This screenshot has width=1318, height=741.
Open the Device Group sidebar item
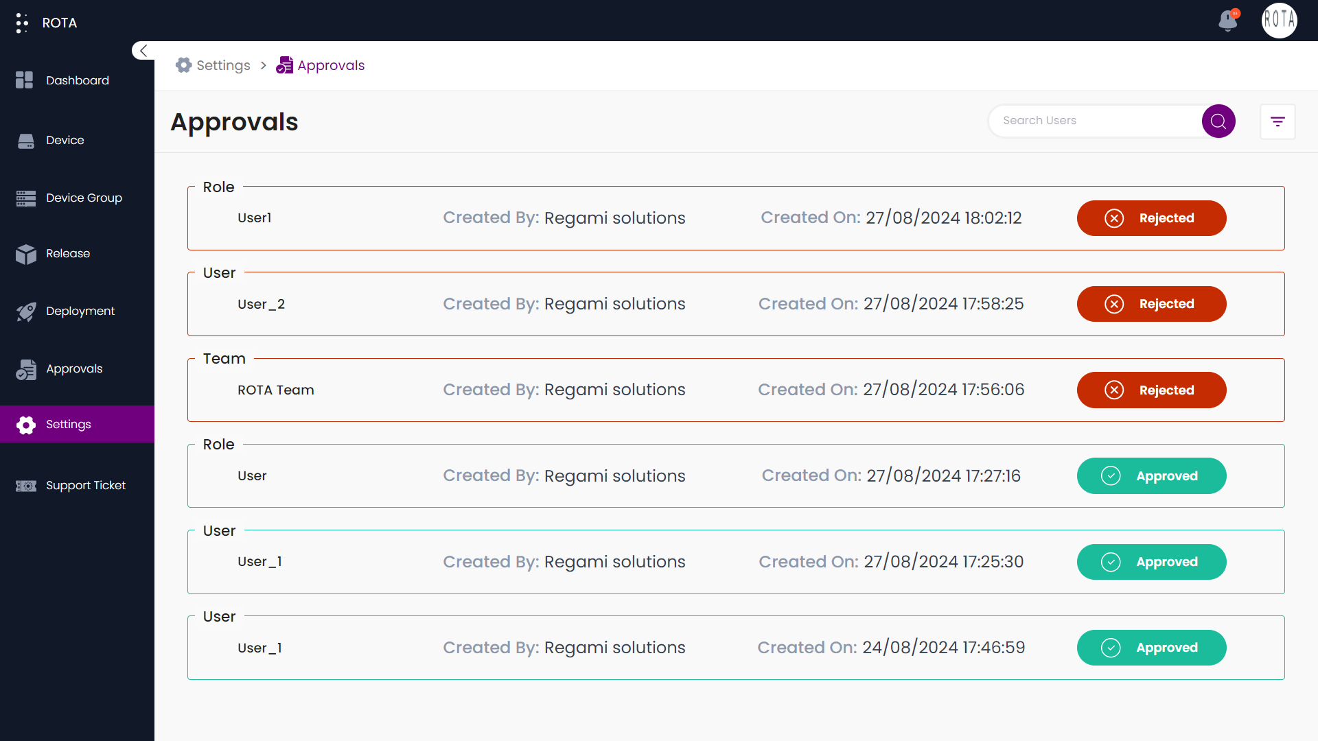[83, 198]
